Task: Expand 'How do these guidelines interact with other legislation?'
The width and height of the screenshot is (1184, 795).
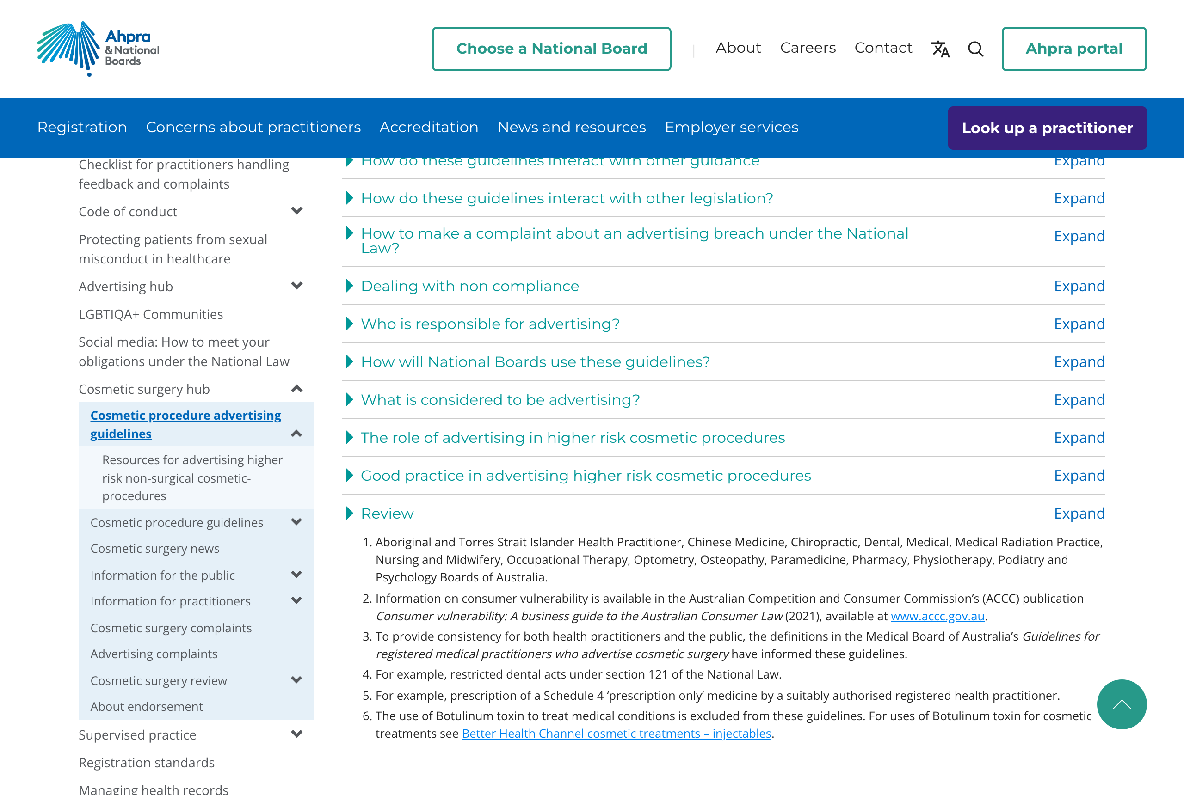Action: coord(1079,198)
